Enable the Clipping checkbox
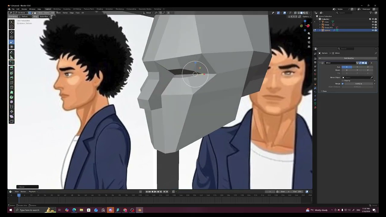The width and height of the screenshot is (386, 217). point(343,80)
